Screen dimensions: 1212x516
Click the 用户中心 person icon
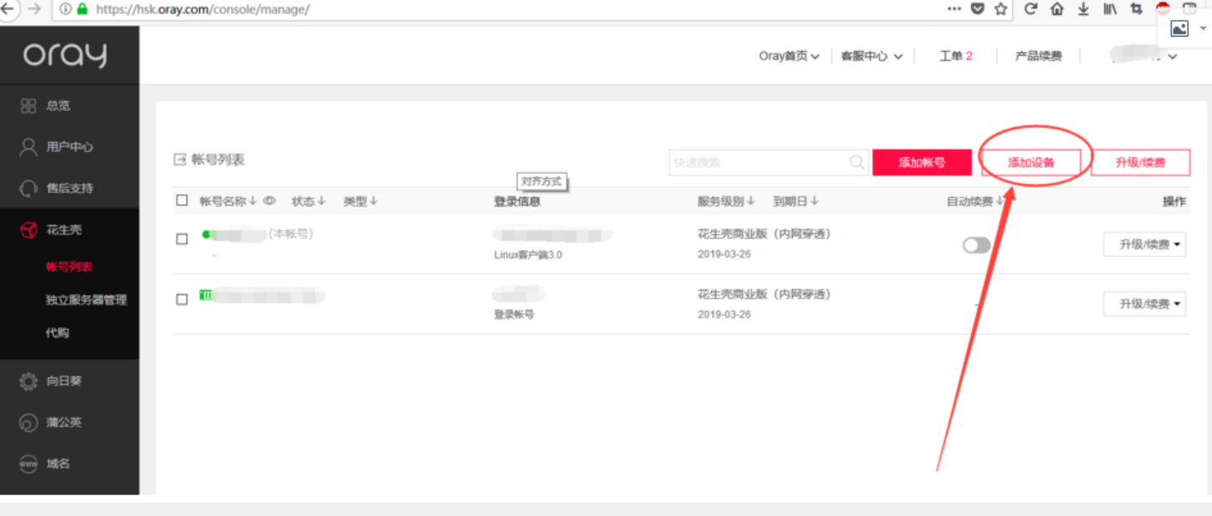click(x=28, y=147)
